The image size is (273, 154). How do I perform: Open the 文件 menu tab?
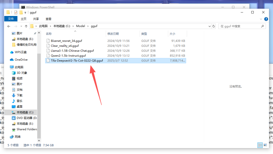click(x=11, y=19)
